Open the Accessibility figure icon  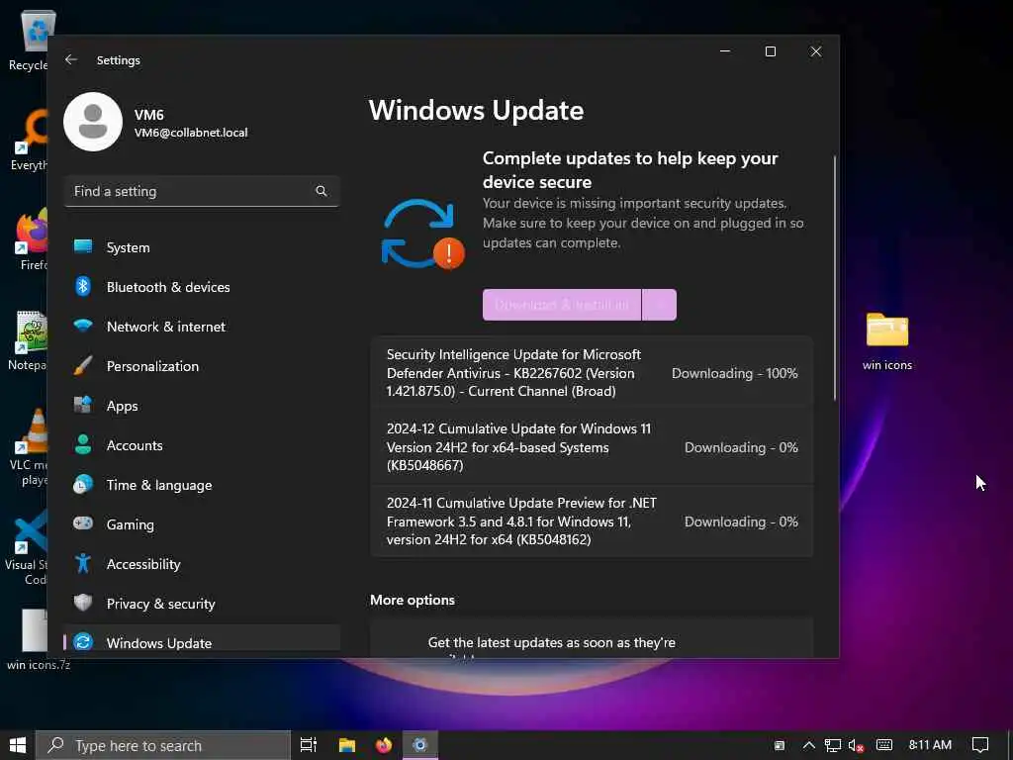83,563
